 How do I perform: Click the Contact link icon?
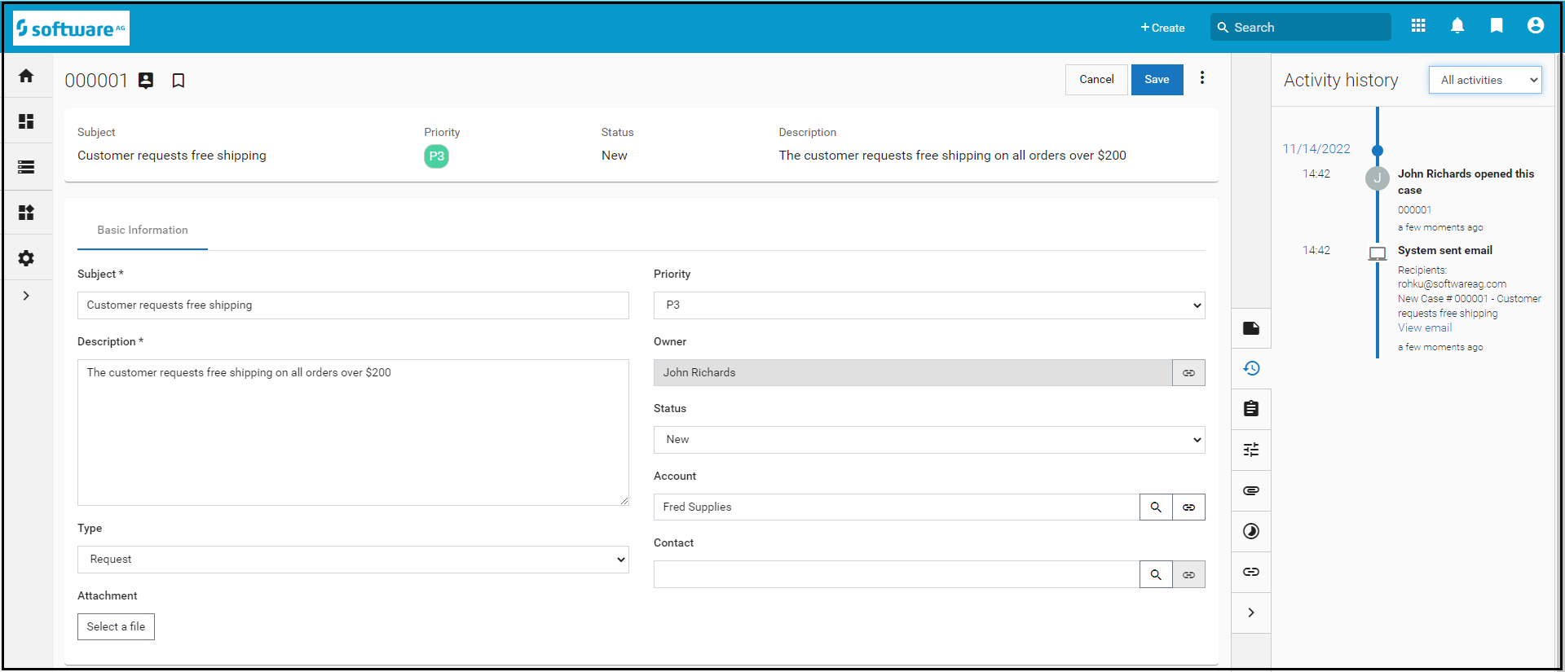pos(1188,574)
